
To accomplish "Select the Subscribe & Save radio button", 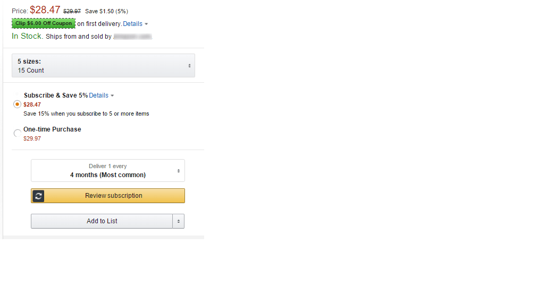I will pos(17,104).
